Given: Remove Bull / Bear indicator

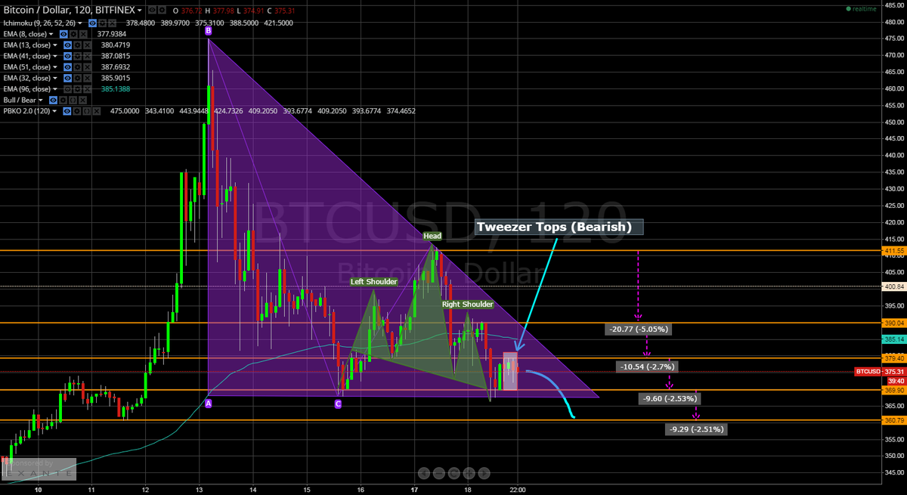Looking at the screenshot, I should 82,100.
